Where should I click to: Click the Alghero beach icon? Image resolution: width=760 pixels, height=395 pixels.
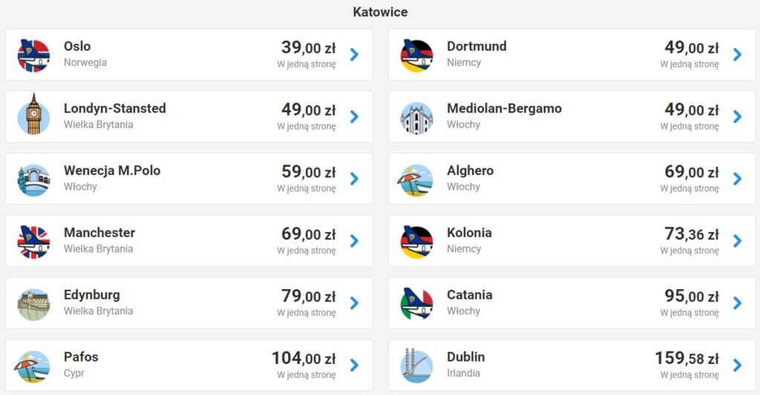coord(416,179)
